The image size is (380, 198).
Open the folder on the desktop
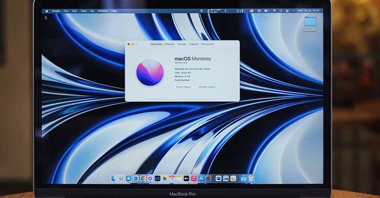pyautogui.click(x=310, y=22)
